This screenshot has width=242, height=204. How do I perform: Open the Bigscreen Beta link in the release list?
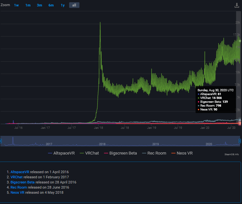pos(23,182)
